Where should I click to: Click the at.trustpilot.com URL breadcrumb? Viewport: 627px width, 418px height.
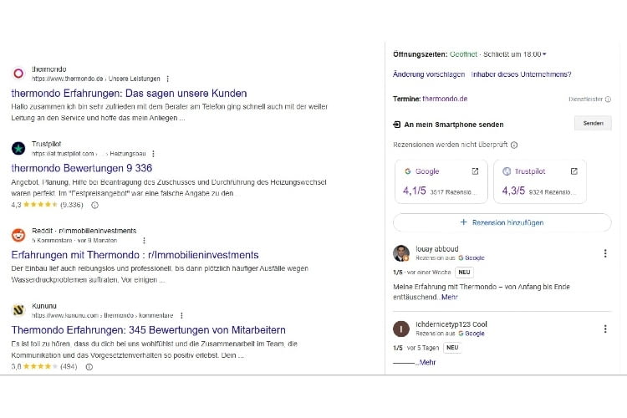(89, 154)
